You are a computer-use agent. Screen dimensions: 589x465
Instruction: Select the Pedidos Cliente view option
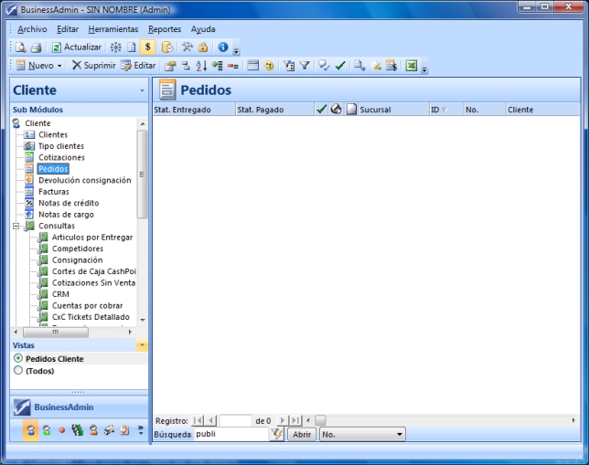[x=18, y=359]
